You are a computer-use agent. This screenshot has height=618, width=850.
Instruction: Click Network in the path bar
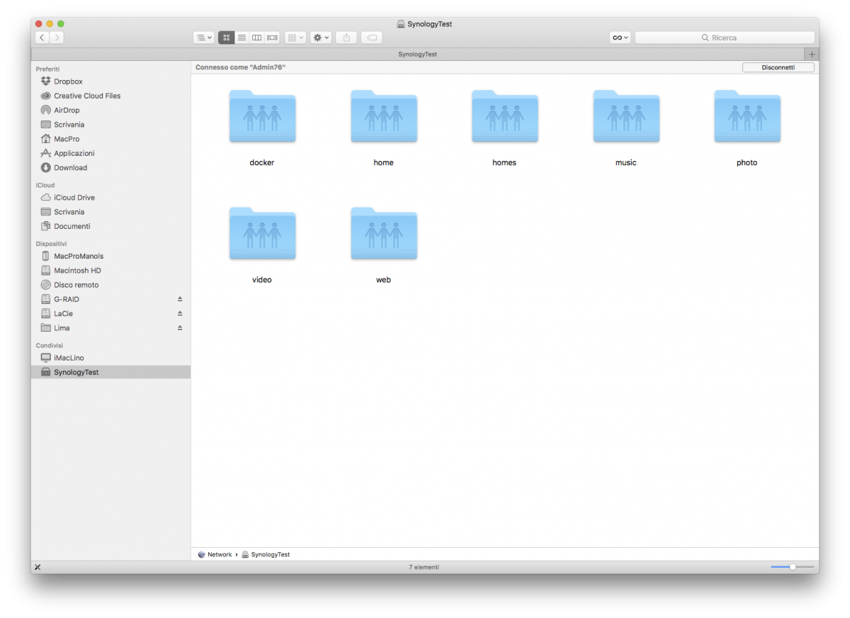219,554
